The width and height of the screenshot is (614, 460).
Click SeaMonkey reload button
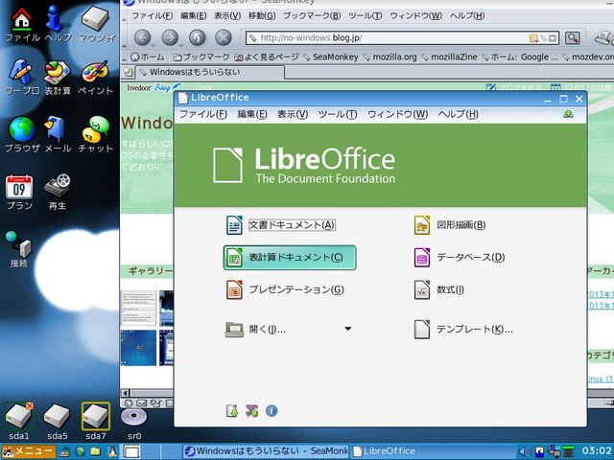(197, 38)
